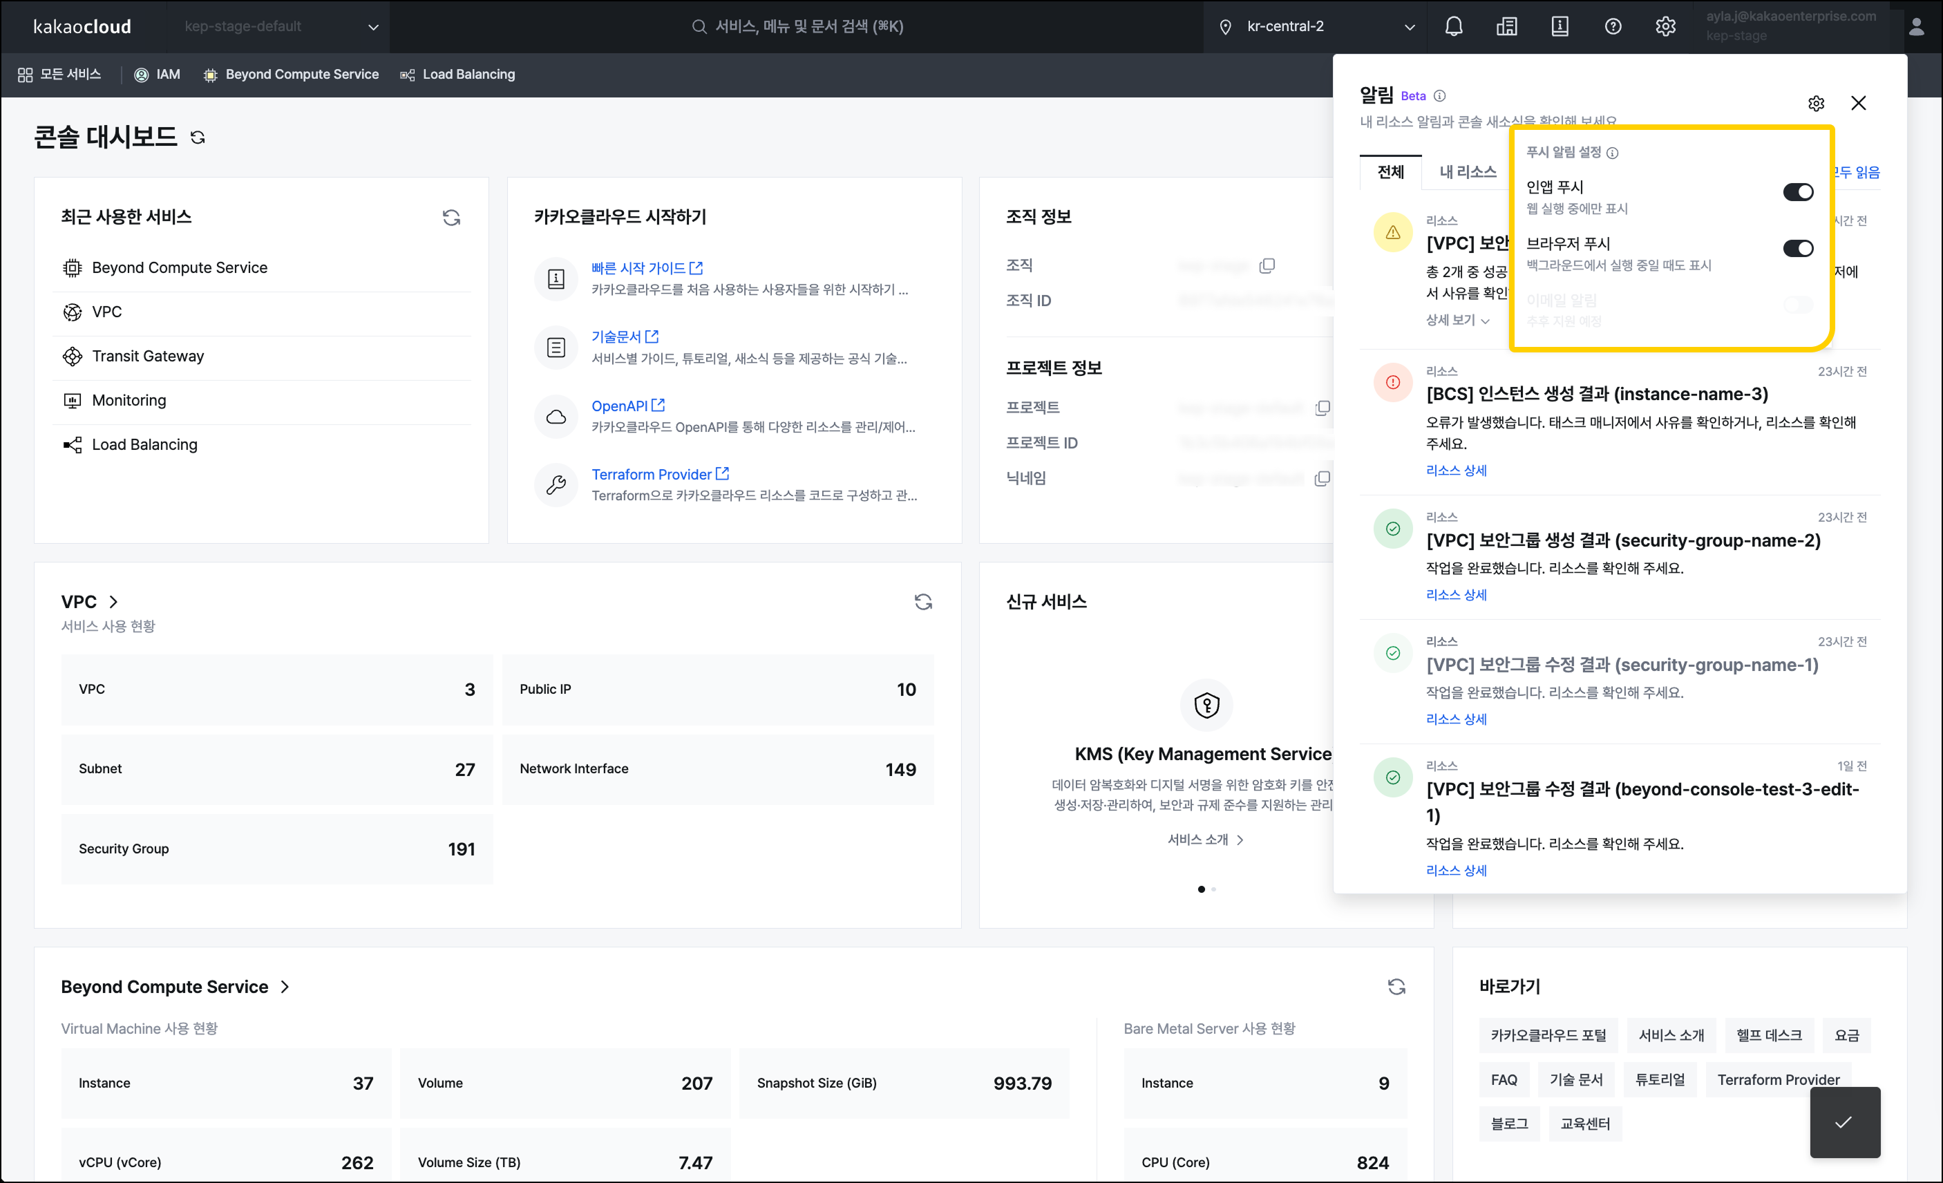Open the user profile avatar icon
Image resolution: width=1943 pixels, height=1183 pixels.
[x=1916, y=27]
